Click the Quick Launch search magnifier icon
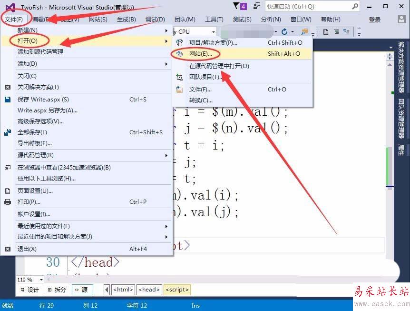 pyautogui.click(x=355, y=6)
